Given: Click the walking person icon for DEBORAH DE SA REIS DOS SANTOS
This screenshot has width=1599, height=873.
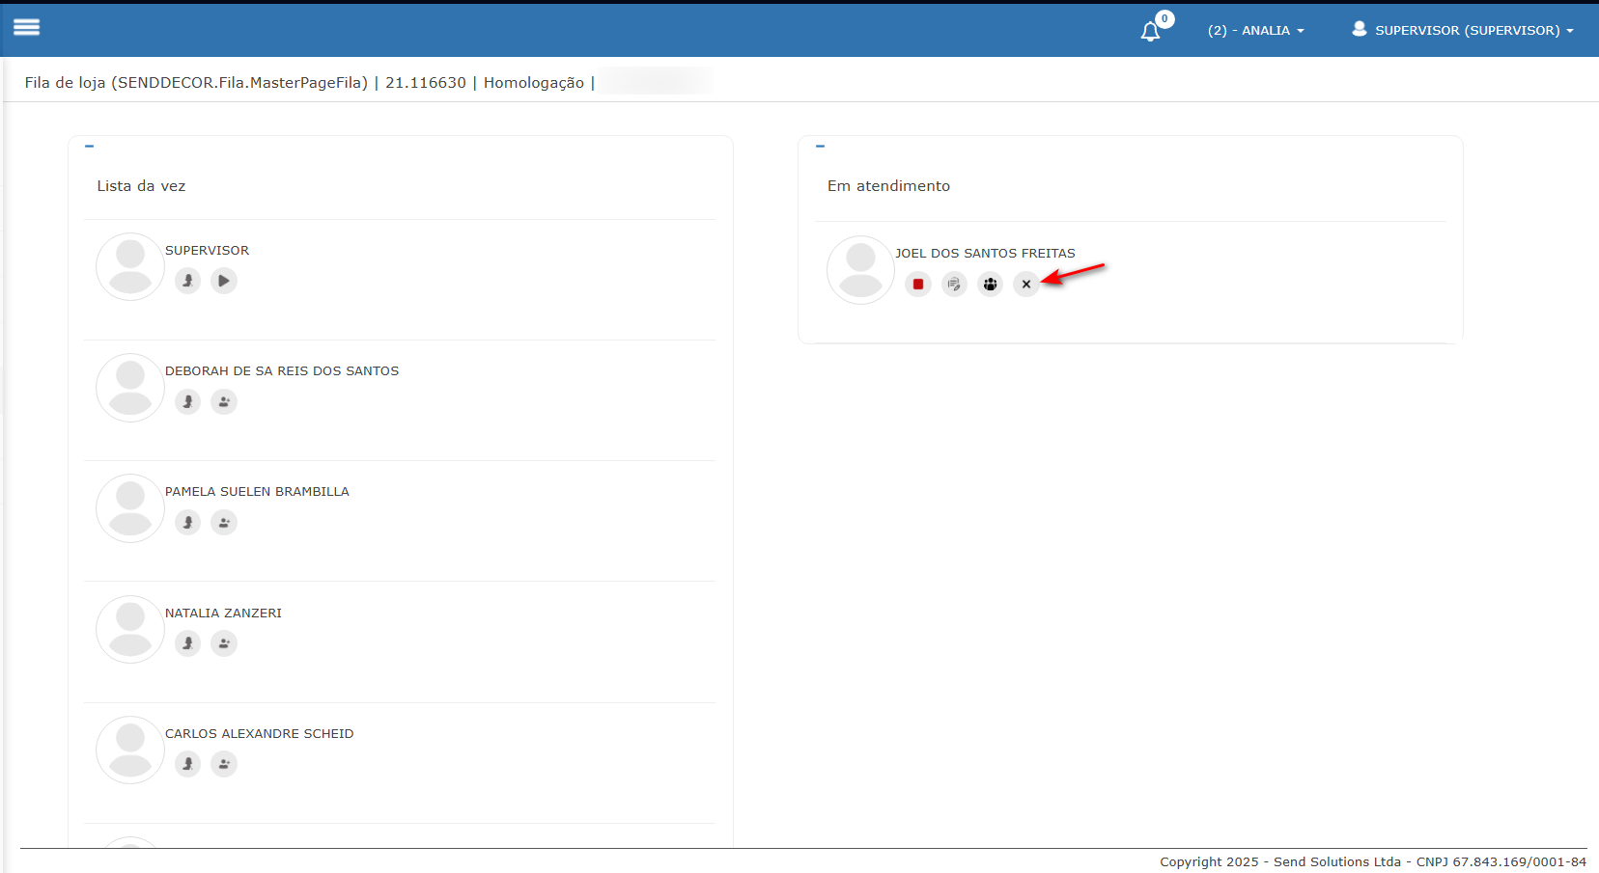Looking at the screenshot, I should (x=188, y=401).
